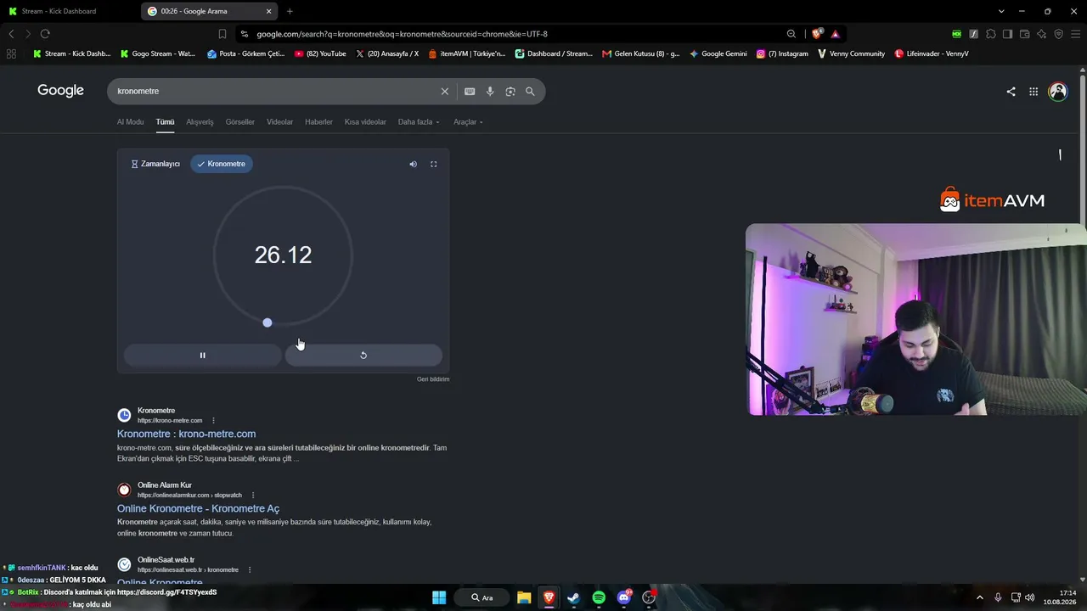1087x611 pixels.
Task: Open the Gogo Stream bookmark
Action: pos(158,53)
